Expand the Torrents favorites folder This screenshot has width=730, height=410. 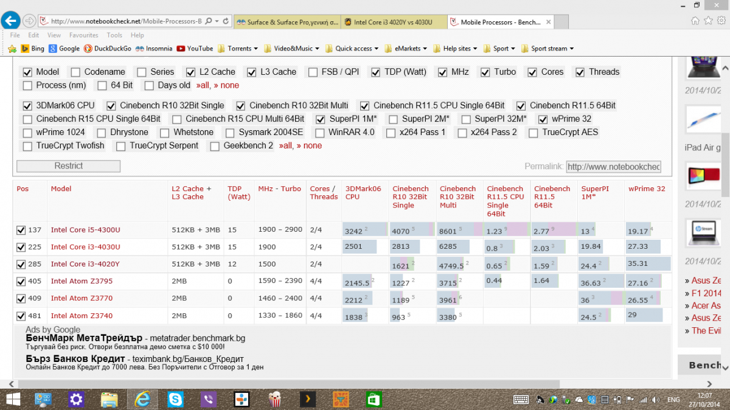tap(237, 49)
